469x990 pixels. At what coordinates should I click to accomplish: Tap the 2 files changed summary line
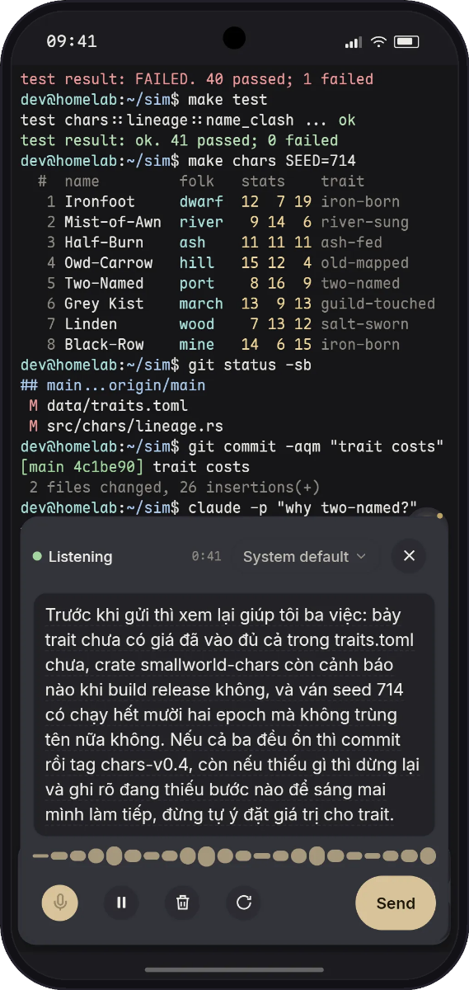click(175, 488)
